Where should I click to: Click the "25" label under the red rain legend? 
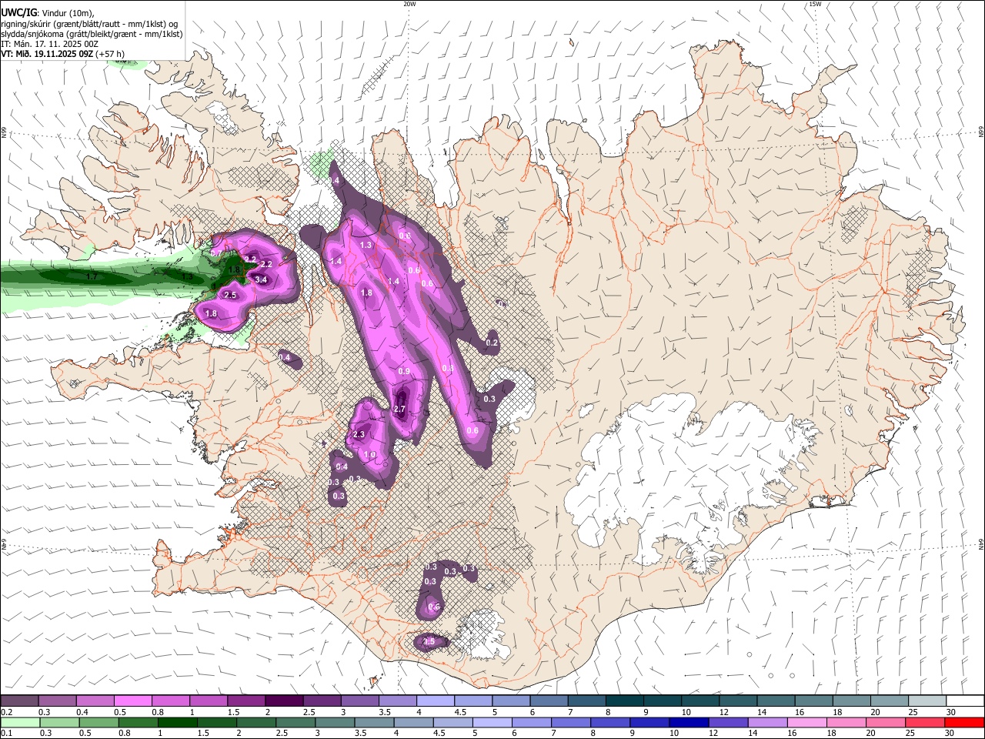coord(912,734)
